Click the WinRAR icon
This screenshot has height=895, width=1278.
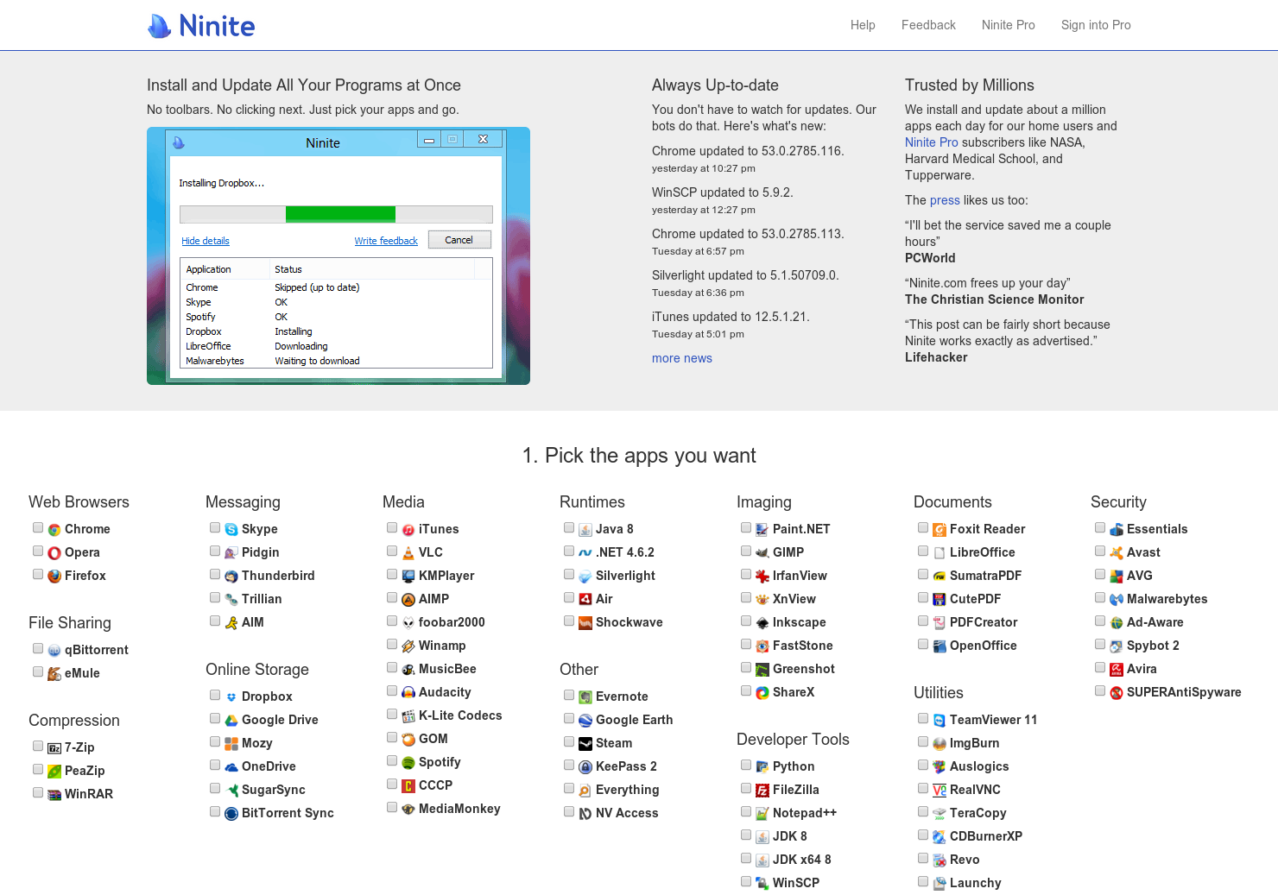[x=54, y=795]
